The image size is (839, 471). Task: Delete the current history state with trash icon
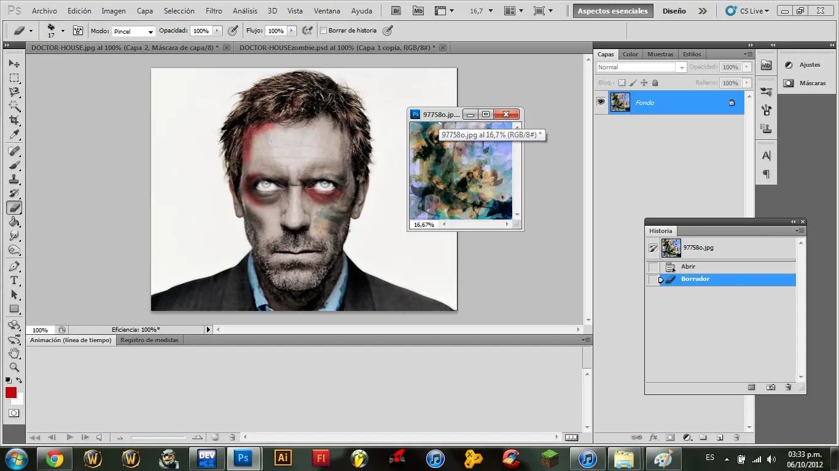(788, 387)
